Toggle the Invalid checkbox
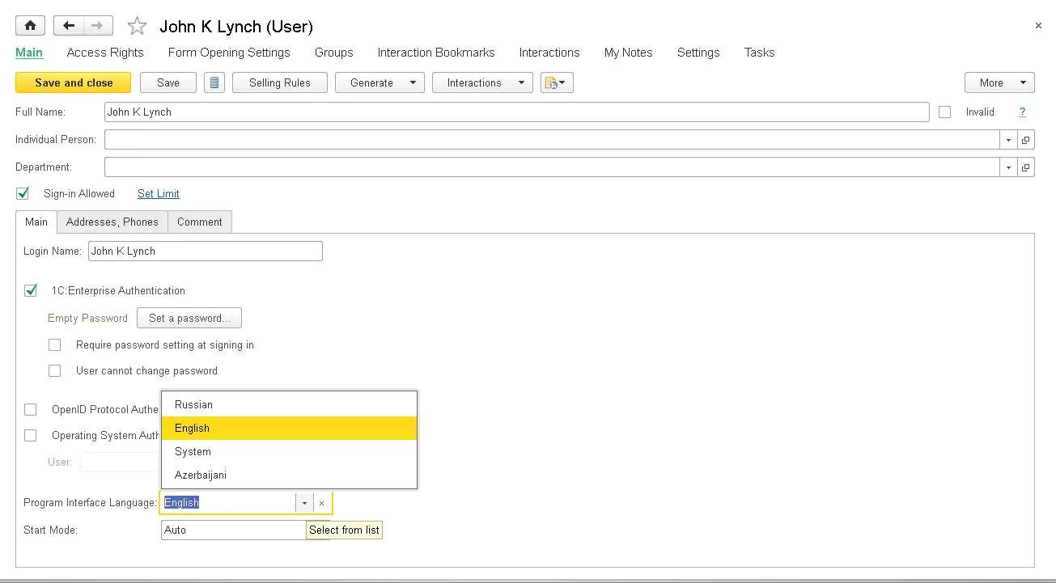 point(945,112)
